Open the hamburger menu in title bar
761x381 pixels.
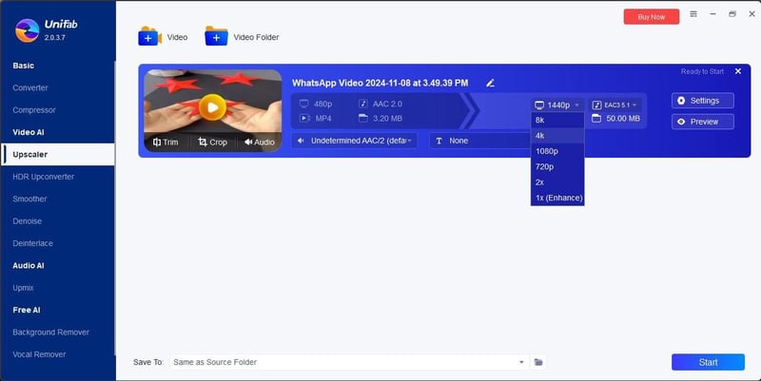(693, 15)
